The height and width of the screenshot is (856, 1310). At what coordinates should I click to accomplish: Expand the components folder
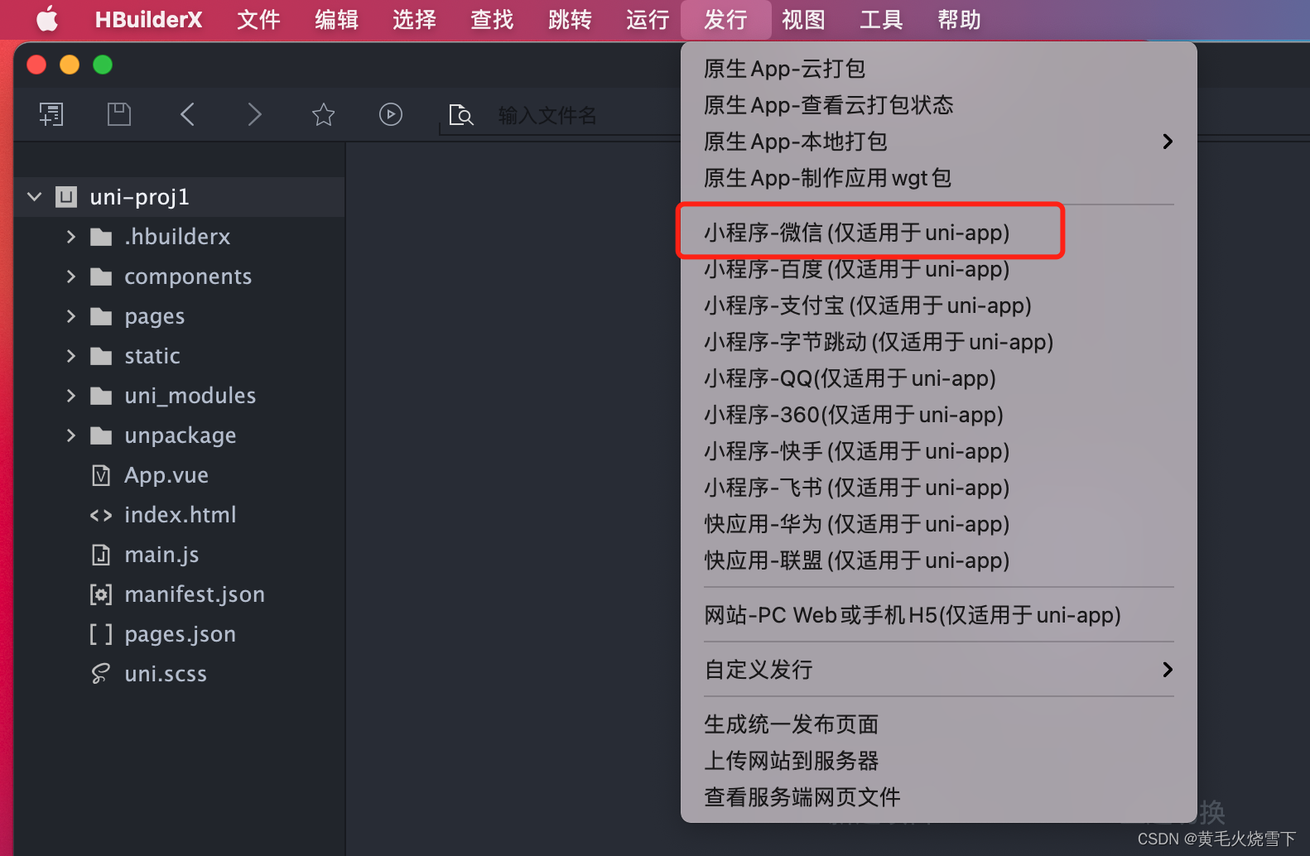point(71,277)
